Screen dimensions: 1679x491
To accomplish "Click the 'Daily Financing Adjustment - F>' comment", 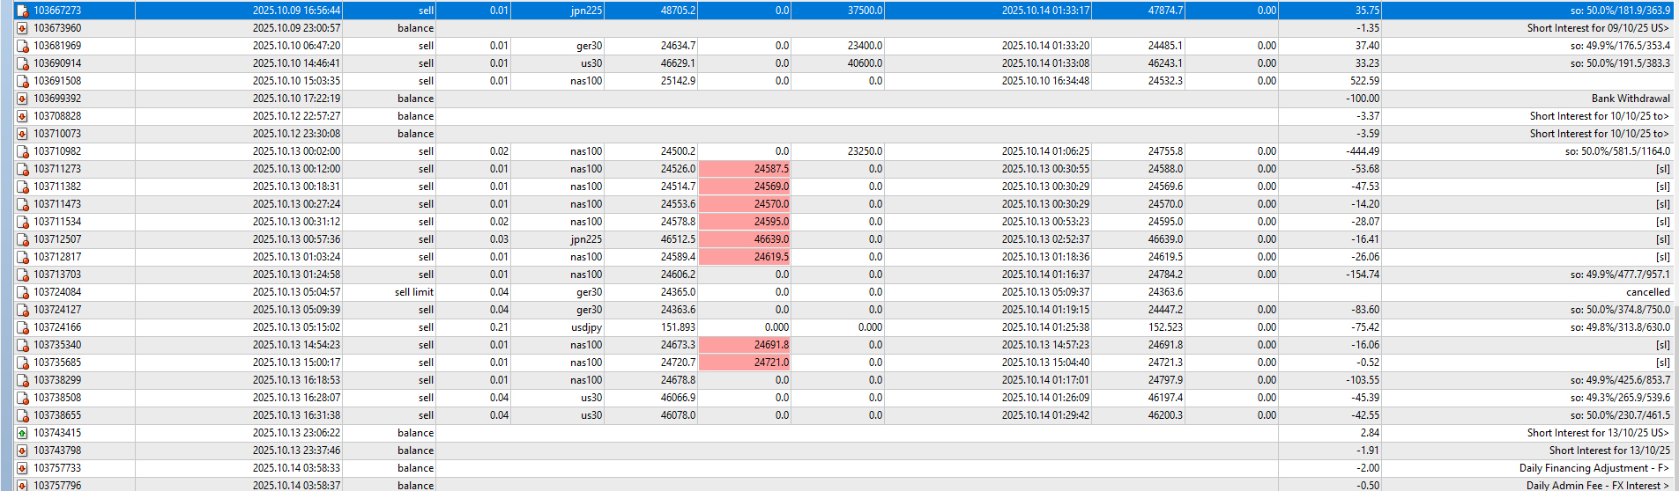I will coord(1594,468).
